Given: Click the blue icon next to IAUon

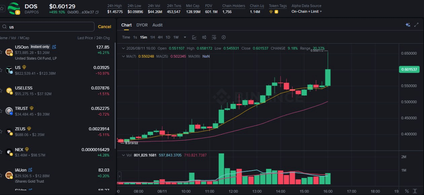Looking at the screenshot, I should click(30, 170).
